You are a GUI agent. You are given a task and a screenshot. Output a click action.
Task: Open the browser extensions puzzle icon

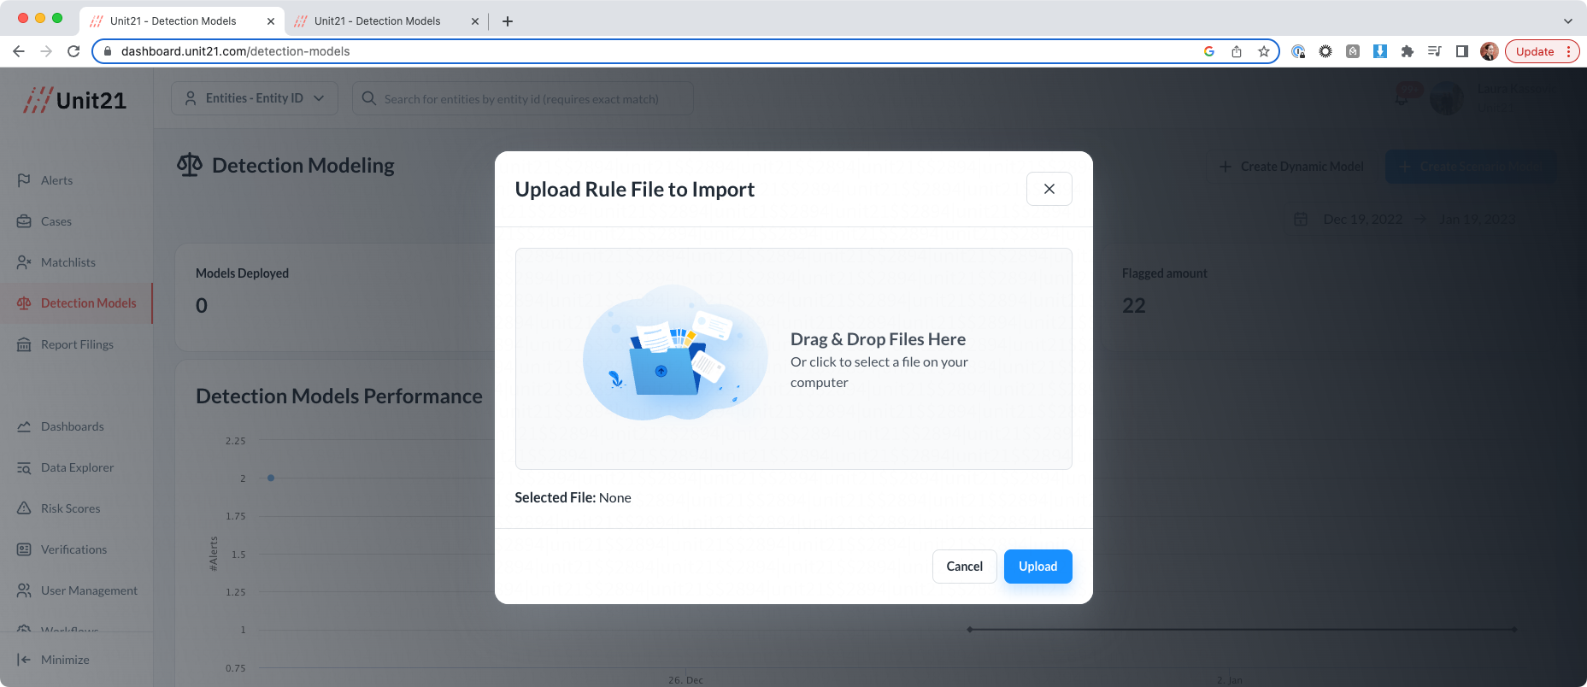click(x=1408, y=51)
